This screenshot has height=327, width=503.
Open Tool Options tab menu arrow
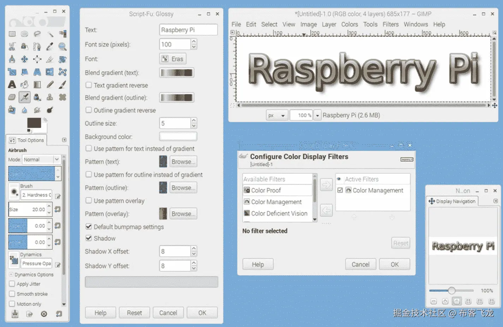pyautogui.click(x=64, y=140)
